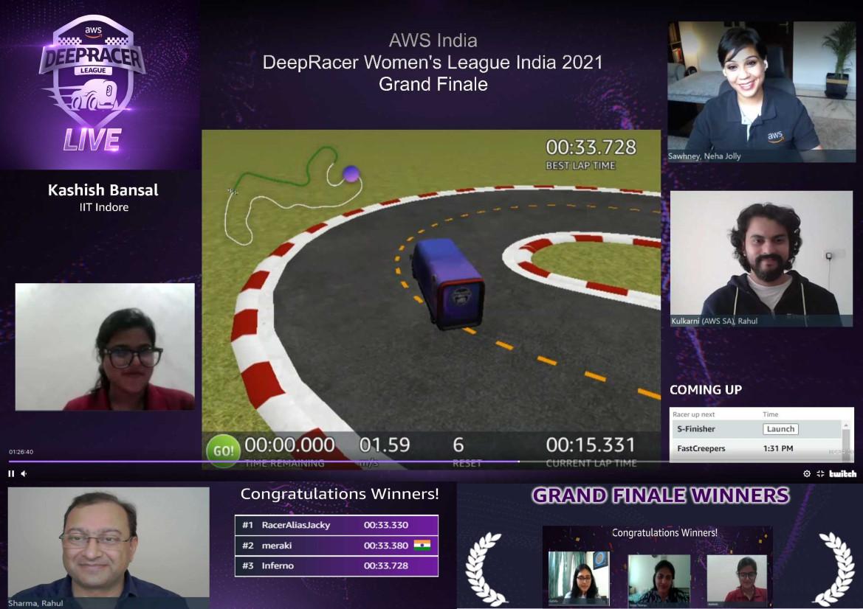Click the #2 meraki leaderboard row
Viewport: 863px width, 609px height.
(x=337, y=546)
